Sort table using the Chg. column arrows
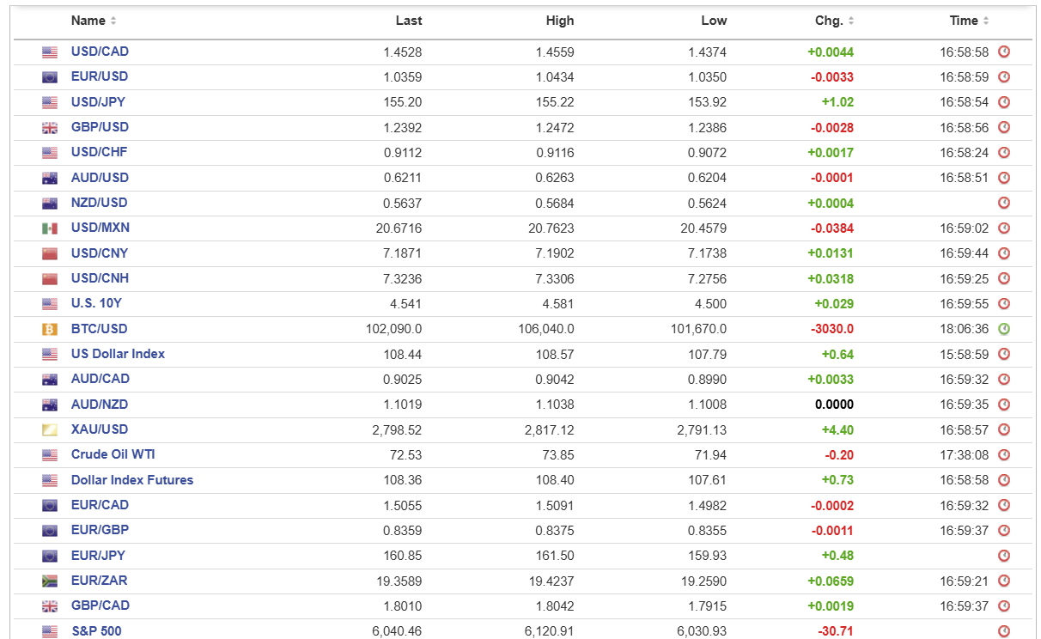 [851, 21]
